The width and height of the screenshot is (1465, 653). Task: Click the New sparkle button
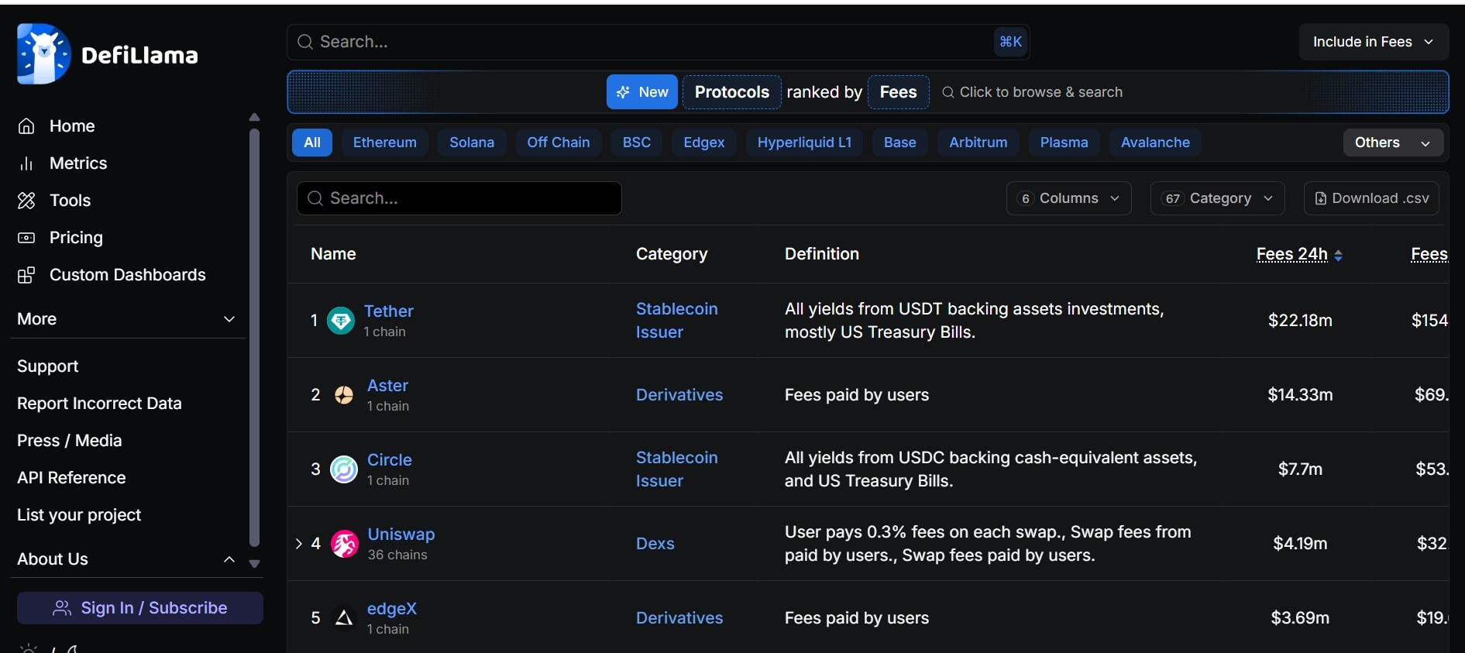[642, 92]
